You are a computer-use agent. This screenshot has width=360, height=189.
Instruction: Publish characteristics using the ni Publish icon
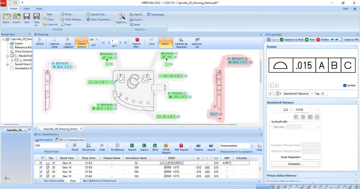click(198, 147)
